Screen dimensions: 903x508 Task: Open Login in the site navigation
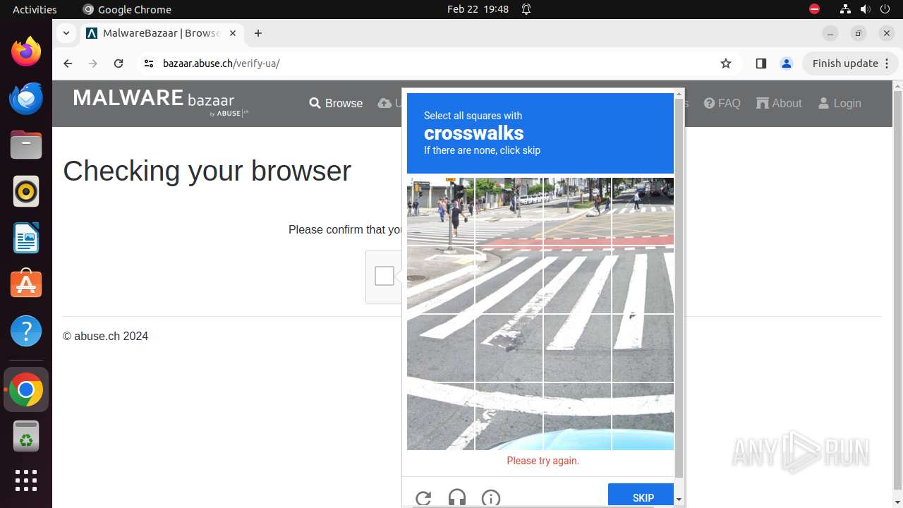click(x=840, y=103)
